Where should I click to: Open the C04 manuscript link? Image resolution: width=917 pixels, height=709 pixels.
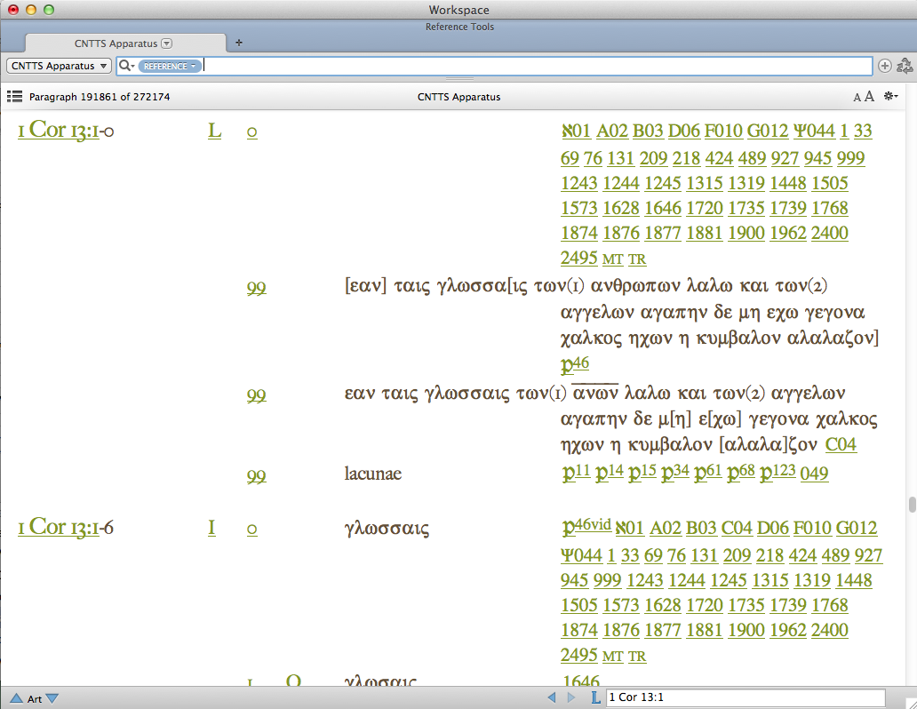coord(841,444)
